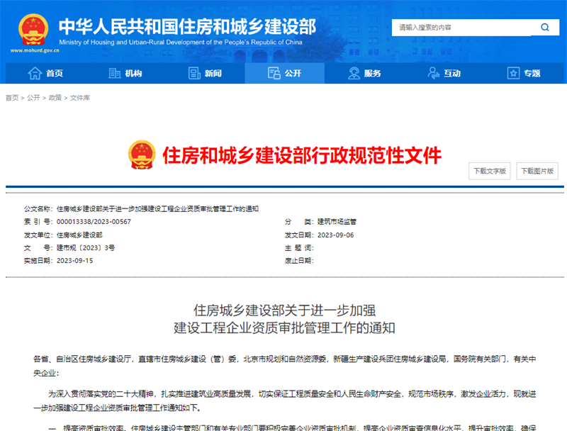Open the 专题 special topics icon

(512, 74)
